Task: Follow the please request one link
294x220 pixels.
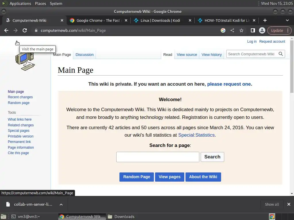Action: point(229,84)
